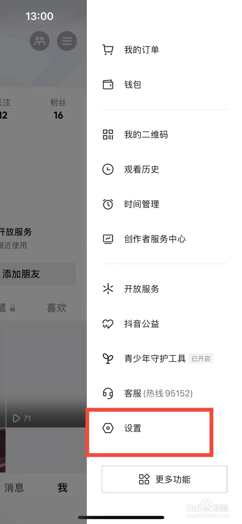Open the hamburger menu icon
242x524 pixels.
(67, 41)
